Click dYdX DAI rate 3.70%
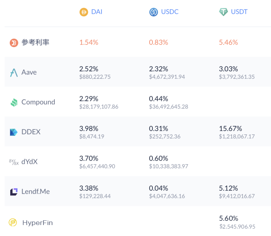 (89, 158)
